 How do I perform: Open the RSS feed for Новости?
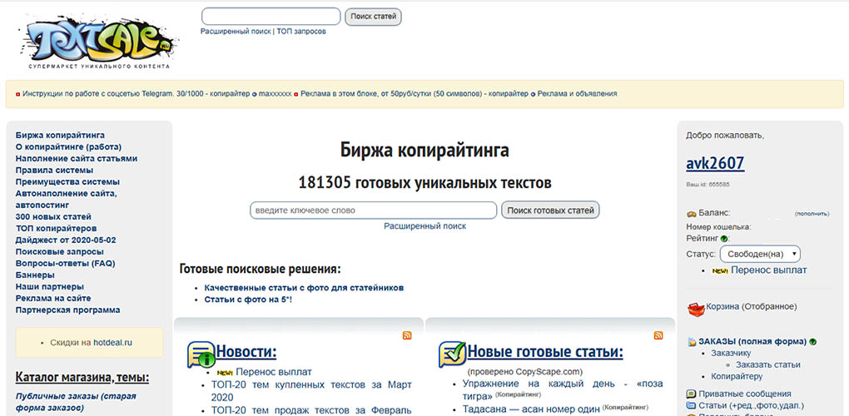[407, 335]
